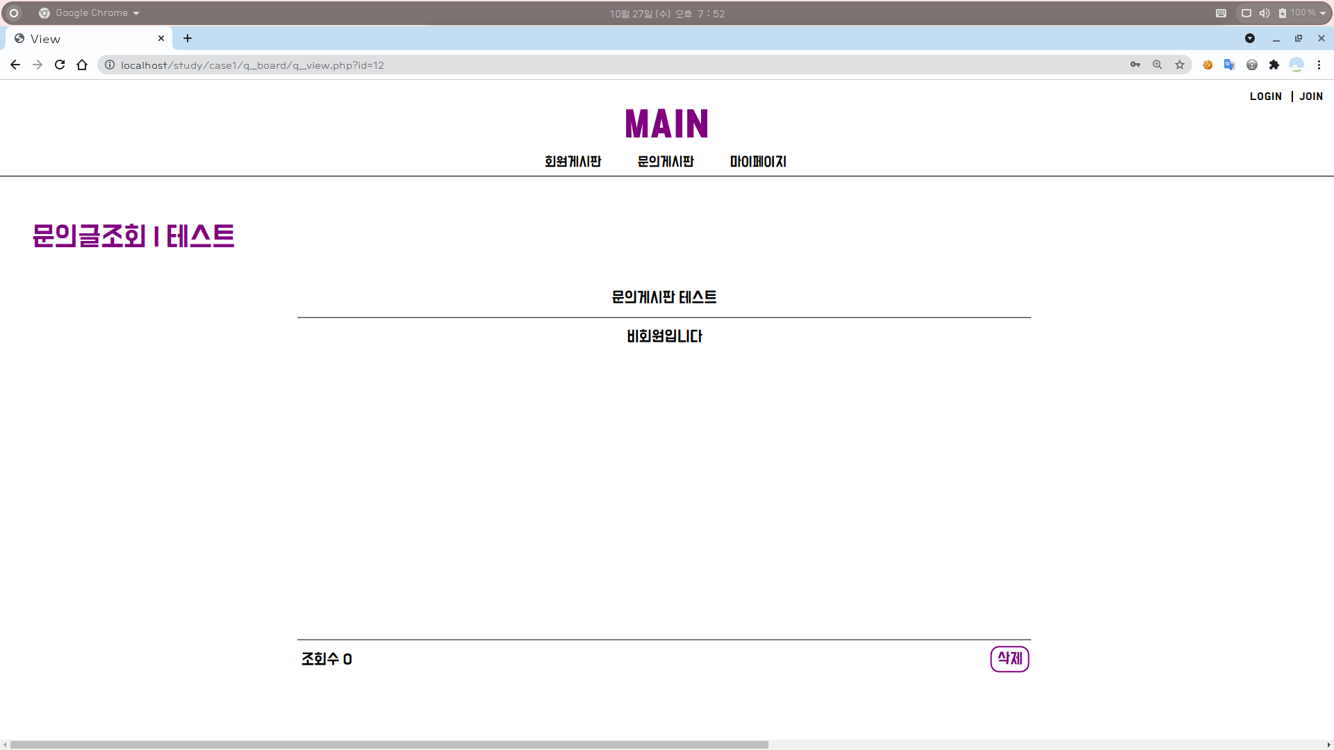Bookmark this page with star icon

1180,65
